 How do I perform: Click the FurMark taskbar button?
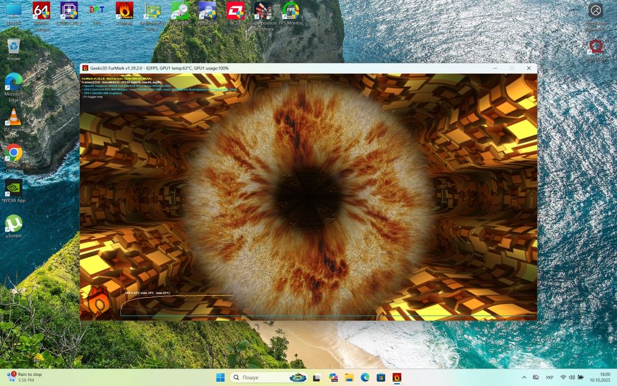(x=397, y=377)
